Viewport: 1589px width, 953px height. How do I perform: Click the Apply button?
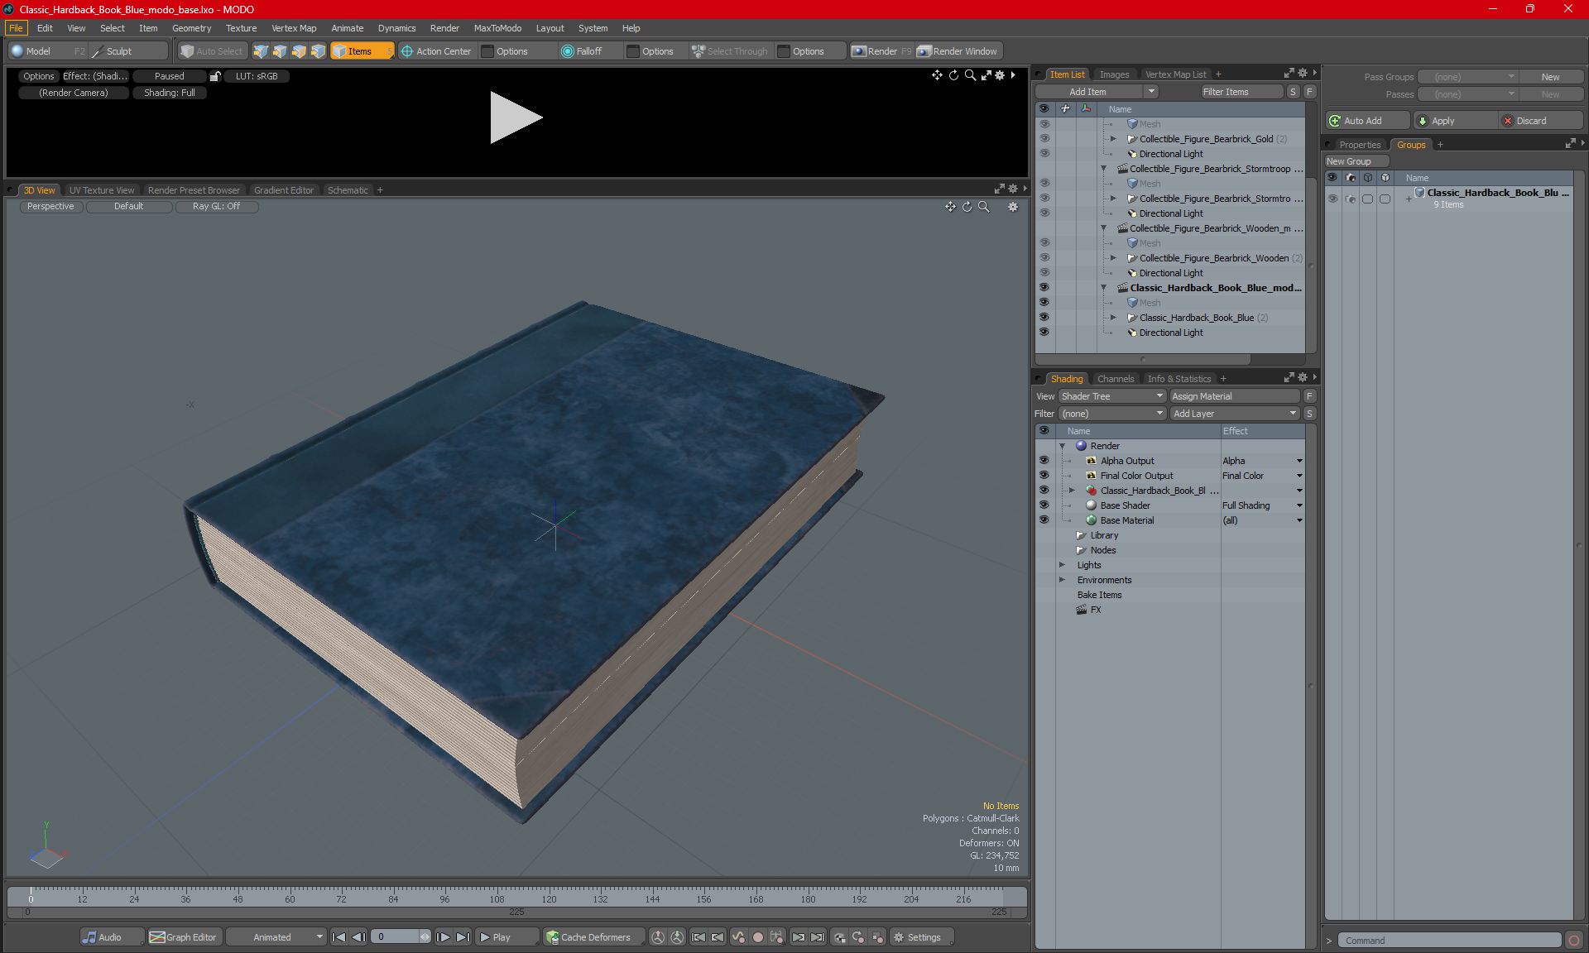[1455, 121]
